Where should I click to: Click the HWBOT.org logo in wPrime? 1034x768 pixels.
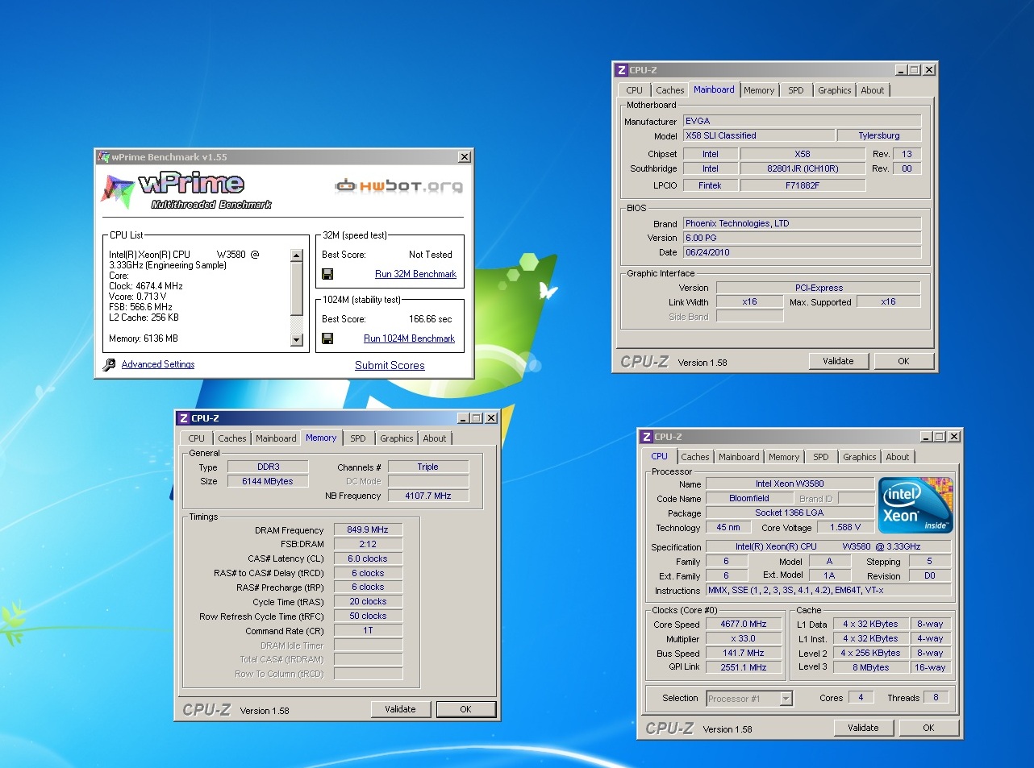(x=399, y=186)
